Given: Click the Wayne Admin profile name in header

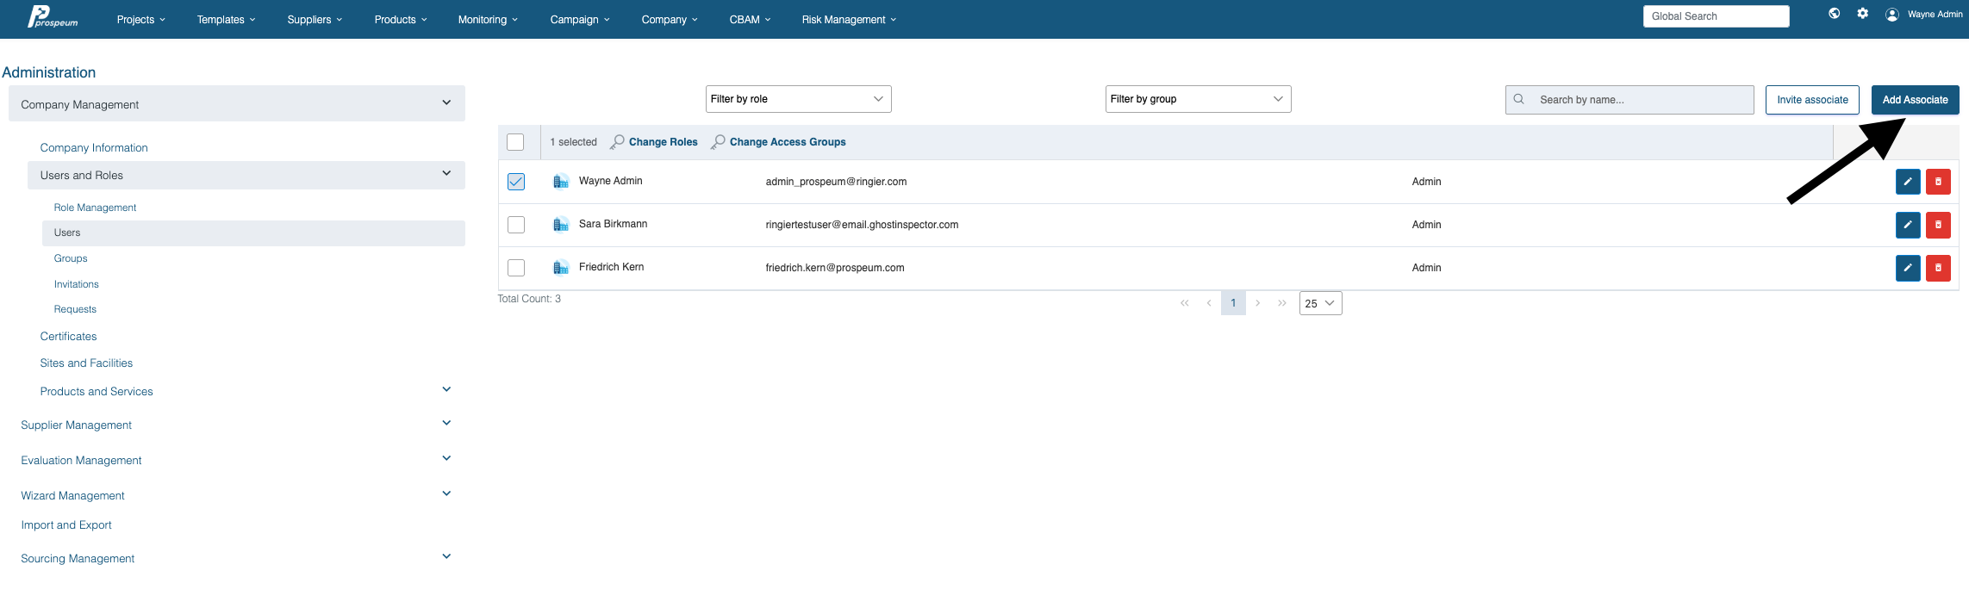Looking at the screenshot, I should pos(1935,15).
